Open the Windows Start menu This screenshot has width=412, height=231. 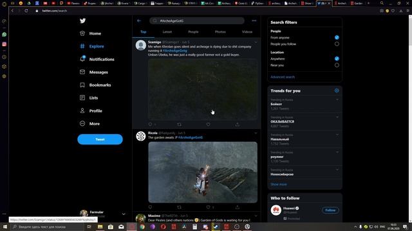[x=5, y=227]
